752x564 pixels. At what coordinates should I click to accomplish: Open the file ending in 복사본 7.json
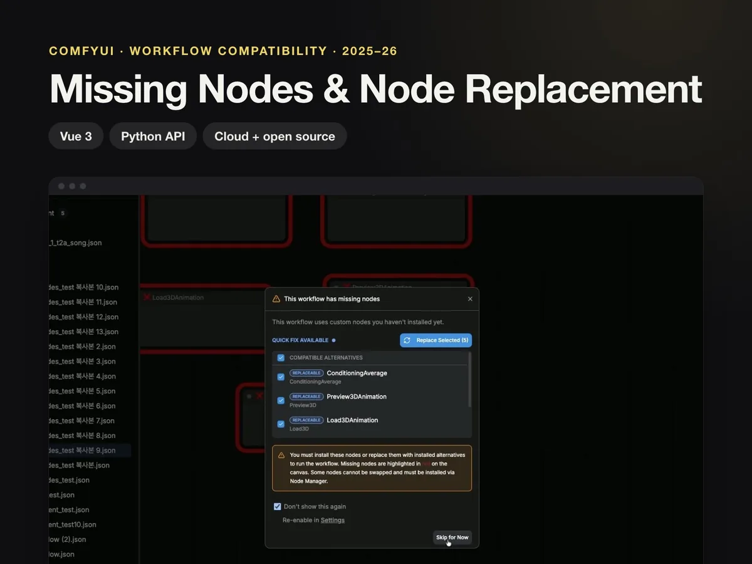pyautogui.click(x=82, y=421)
